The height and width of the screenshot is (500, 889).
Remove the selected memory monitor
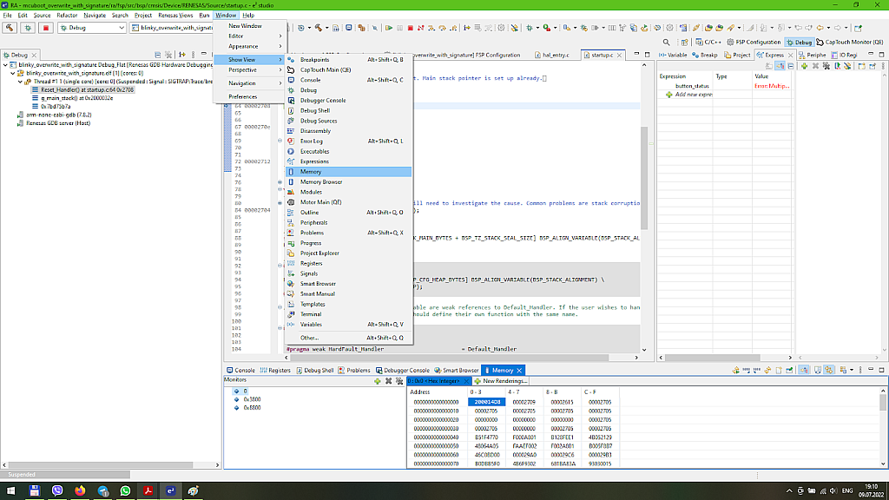tap(388, 380)
